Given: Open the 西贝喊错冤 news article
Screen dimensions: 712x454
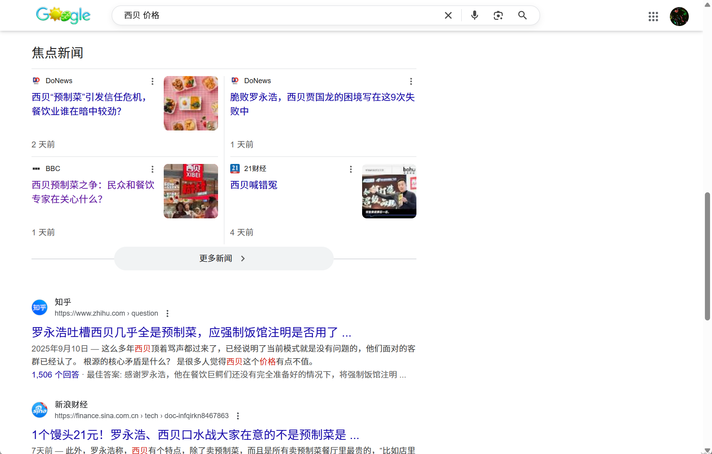Looking at the screenshot, I should (253, 185).
